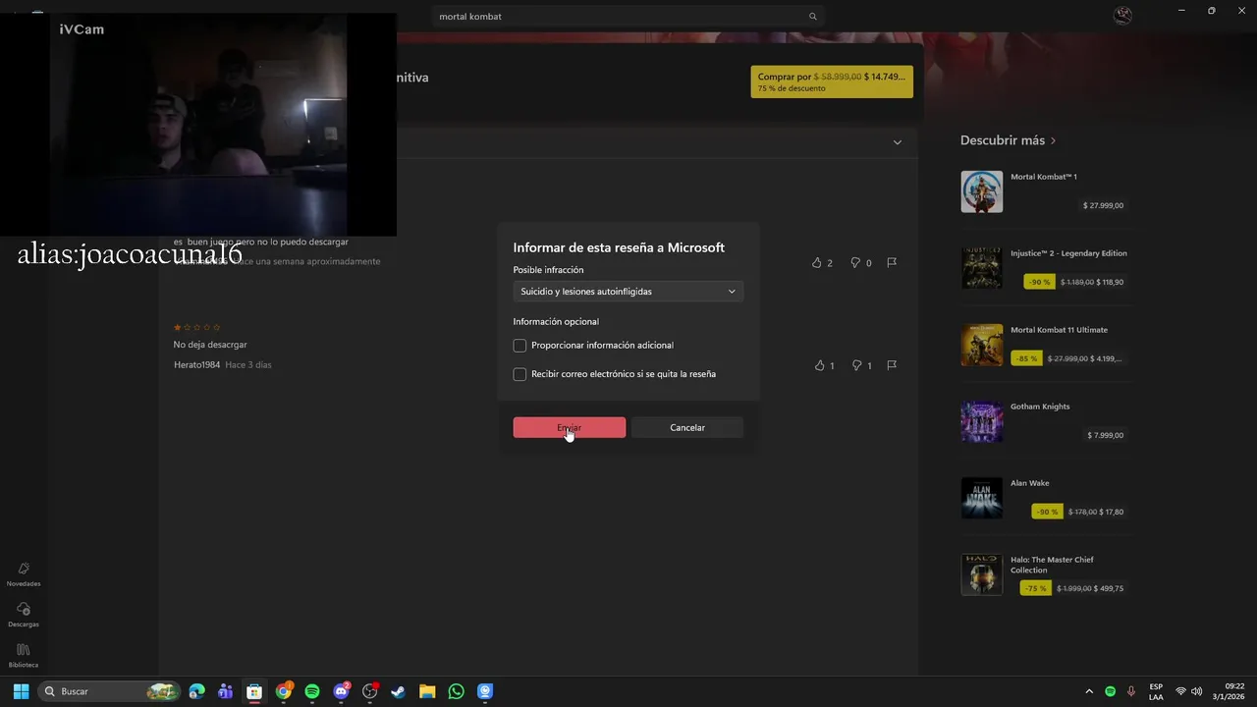Click Injustice 2 thumbnail image
Screen dimensions: 1257x707
(x=981, y=268)
